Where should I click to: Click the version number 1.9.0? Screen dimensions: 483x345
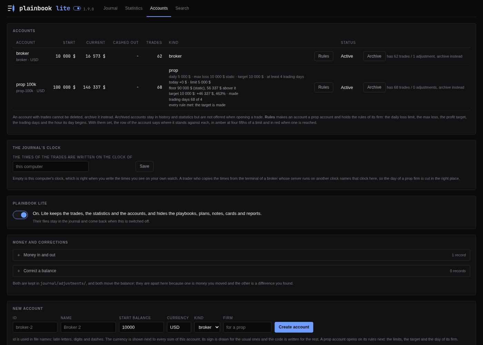coord(88,9)
